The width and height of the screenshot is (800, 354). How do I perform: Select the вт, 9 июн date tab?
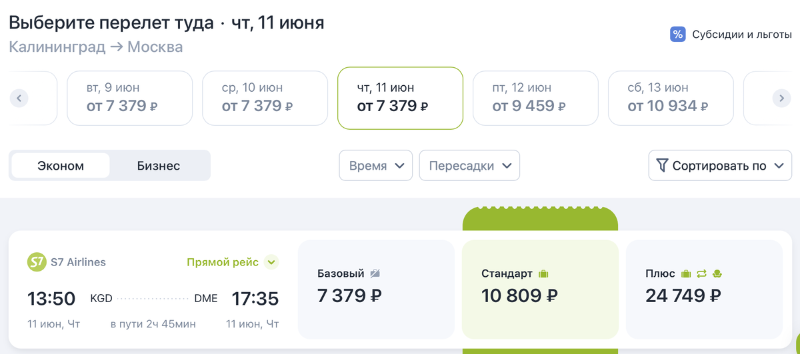(x=129, y=98)
